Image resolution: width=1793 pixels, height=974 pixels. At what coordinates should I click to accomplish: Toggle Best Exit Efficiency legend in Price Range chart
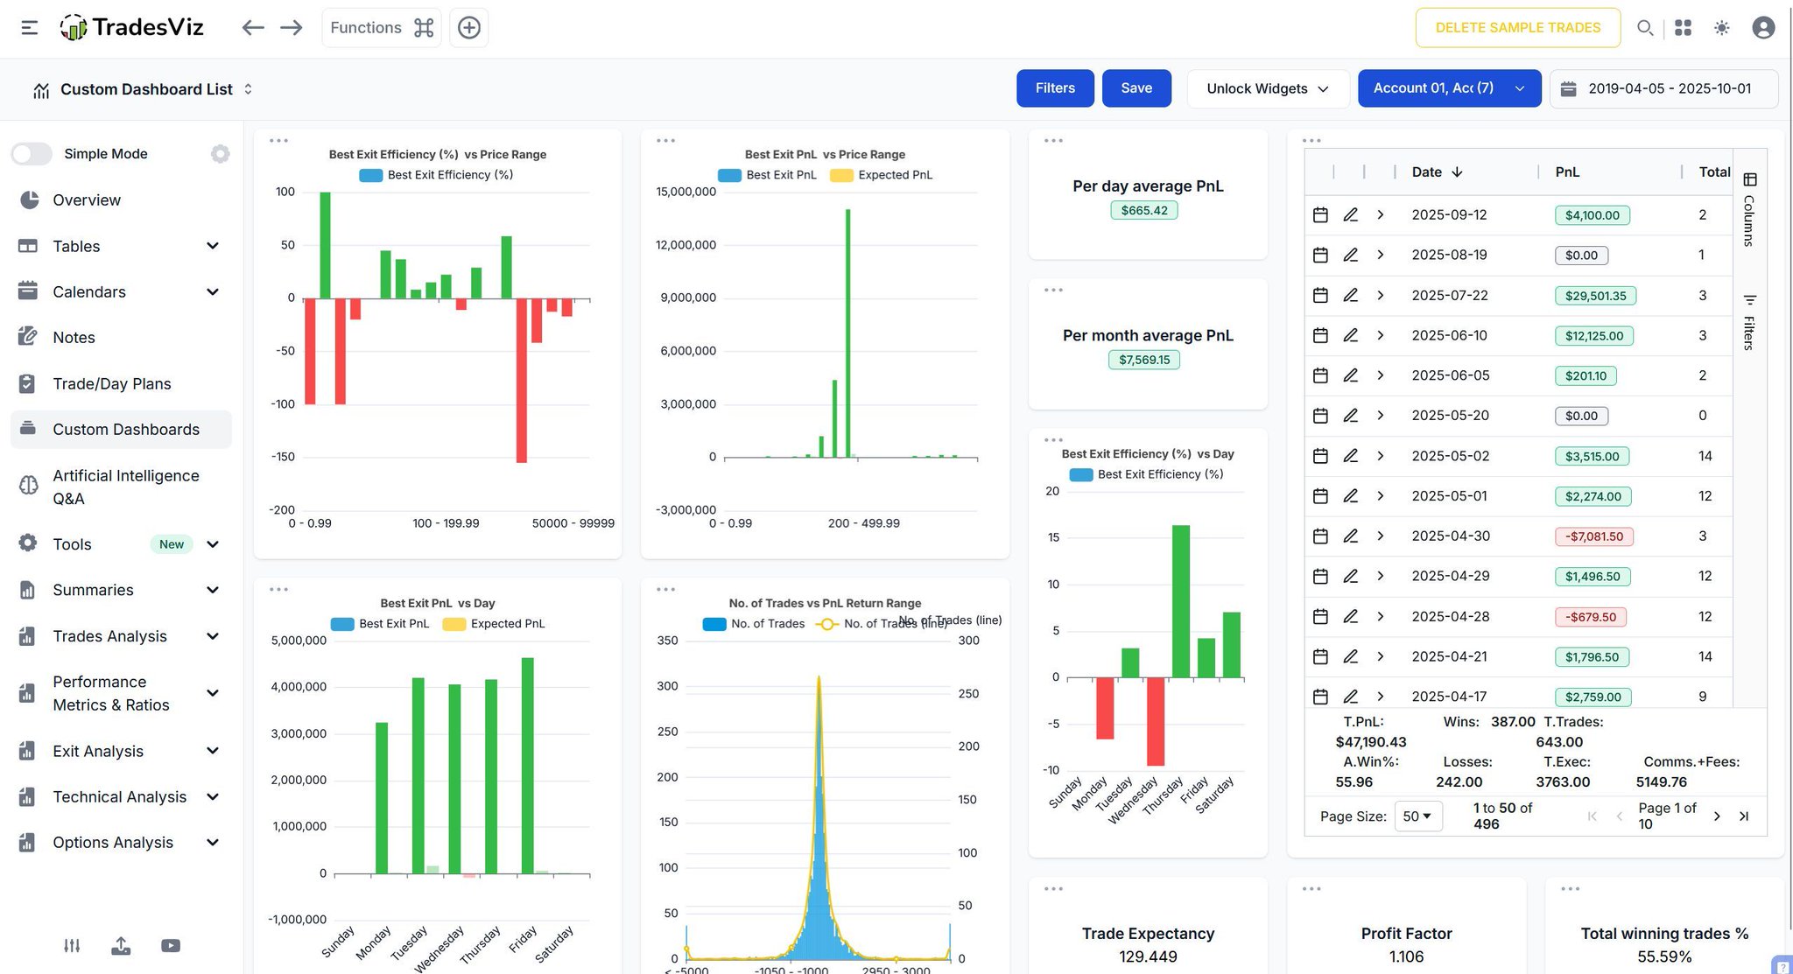(x=437, y=175)
